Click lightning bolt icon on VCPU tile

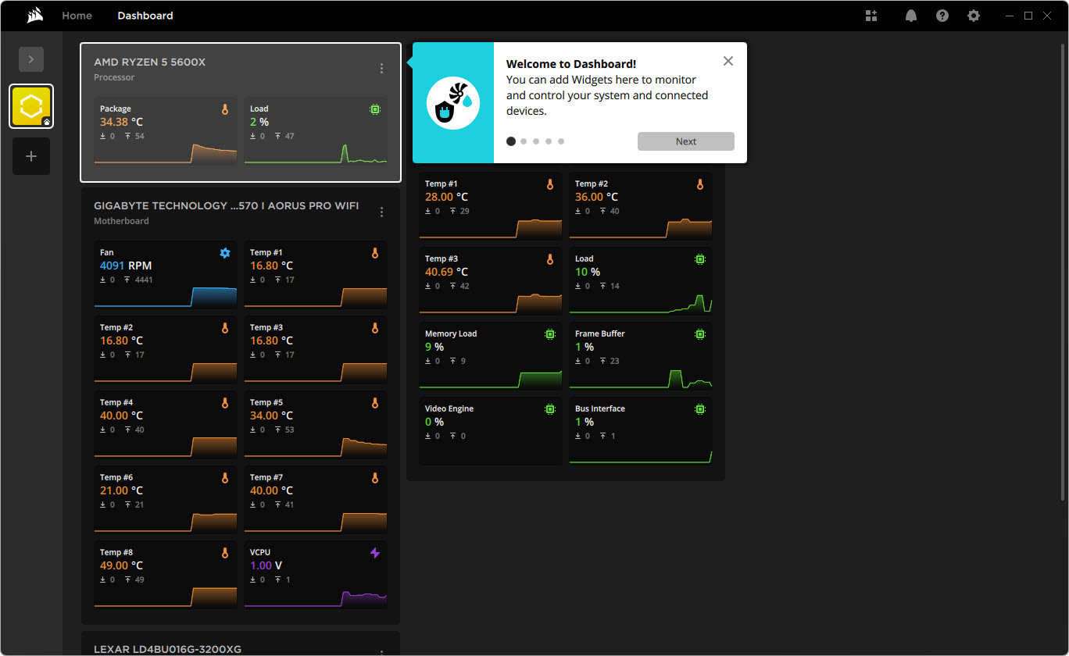click(x=375, y=553)
